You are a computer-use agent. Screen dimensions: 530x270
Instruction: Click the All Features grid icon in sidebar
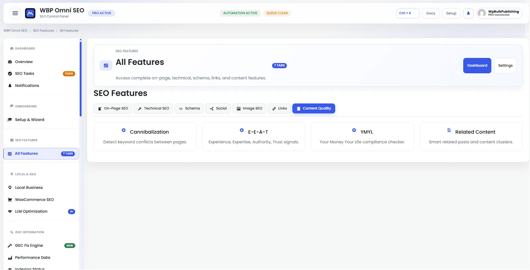point(10,154)
